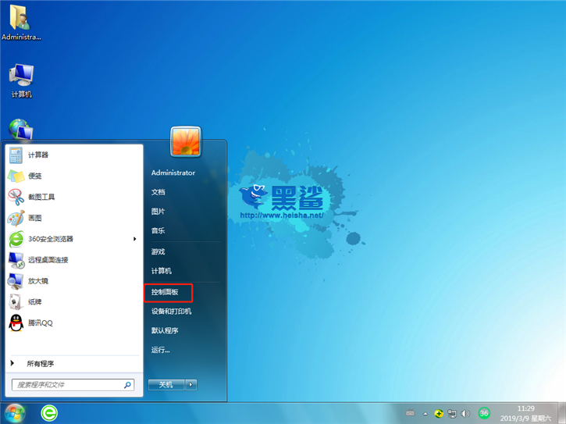This screenshot has height=424, width=566.
Task: Launch Tencent QQ (腾讯QQ)
Action: (41, 322)
